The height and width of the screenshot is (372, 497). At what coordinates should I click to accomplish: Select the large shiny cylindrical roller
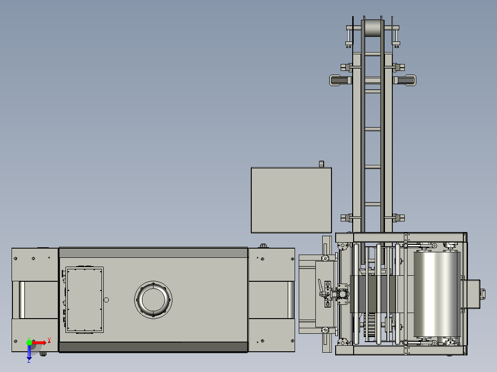(437, 294)
